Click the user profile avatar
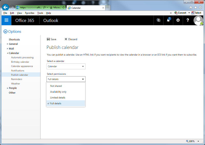Screen dimensions: 205x145 point(198,20)
